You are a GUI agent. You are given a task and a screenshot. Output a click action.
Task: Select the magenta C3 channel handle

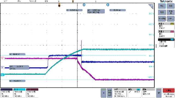click(x=2, y=58)
